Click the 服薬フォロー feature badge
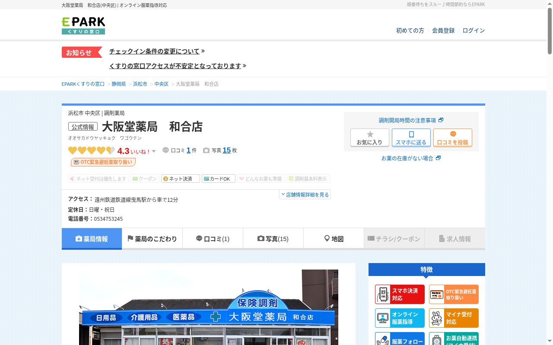 [400, 339]
